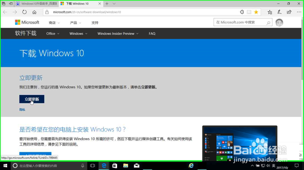Expand the 商店 menu
This screenshot has width=304, height=170.
54,23
